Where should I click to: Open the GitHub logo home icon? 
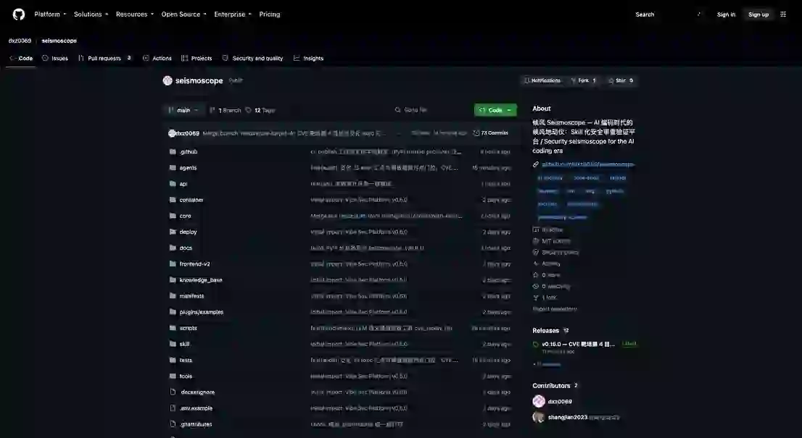click(19, 14)
